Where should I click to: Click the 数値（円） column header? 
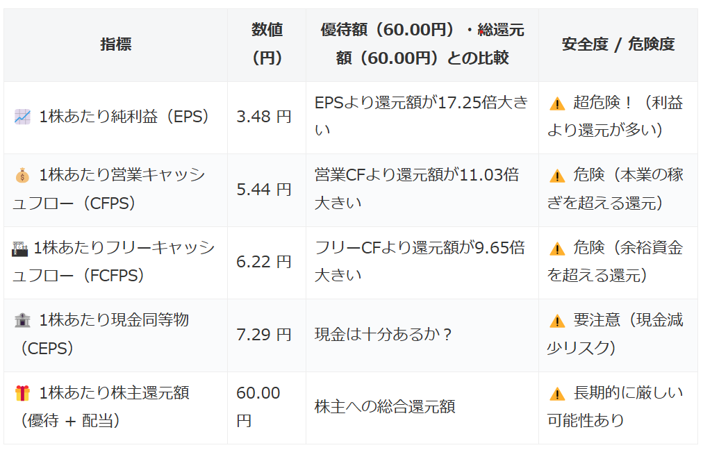click(x=267, y=44)
